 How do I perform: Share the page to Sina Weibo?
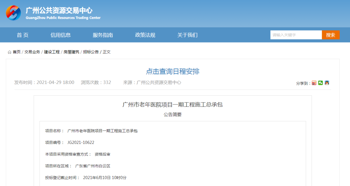pyautogui.click(x=314, y=83)
